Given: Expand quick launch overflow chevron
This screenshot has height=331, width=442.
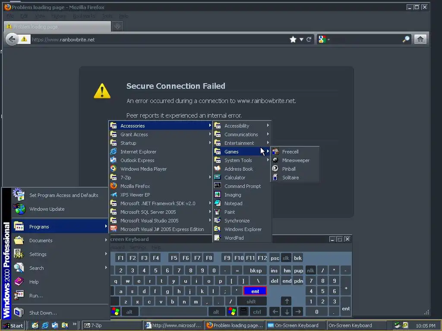Looking at the screenshot, I should (x=74, y=324).
